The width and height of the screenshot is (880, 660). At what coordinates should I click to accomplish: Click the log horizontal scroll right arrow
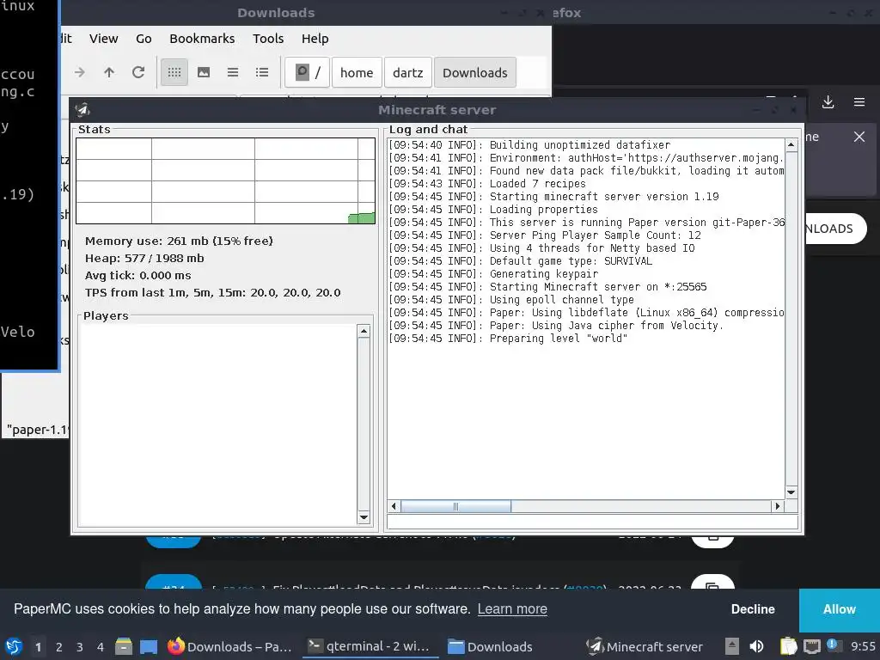point(777,506)
